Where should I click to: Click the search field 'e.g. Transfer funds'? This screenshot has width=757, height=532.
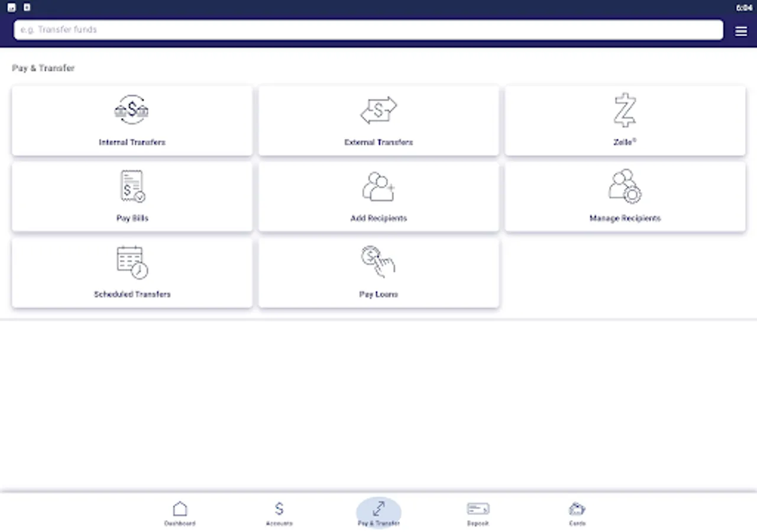point(368,30)
